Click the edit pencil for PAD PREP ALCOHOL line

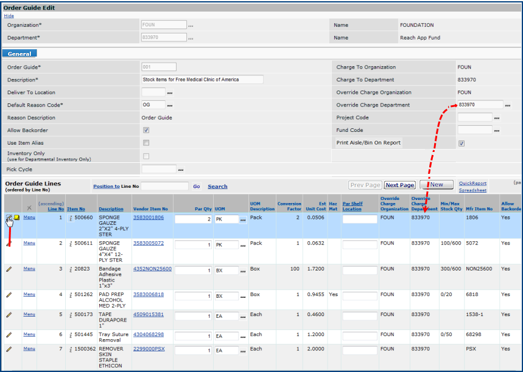[9, 295]
